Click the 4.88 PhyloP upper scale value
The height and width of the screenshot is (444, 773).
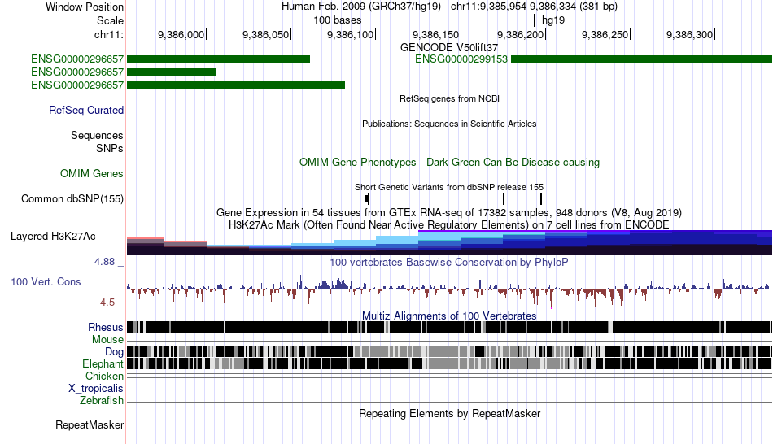(x=104, y=262)
